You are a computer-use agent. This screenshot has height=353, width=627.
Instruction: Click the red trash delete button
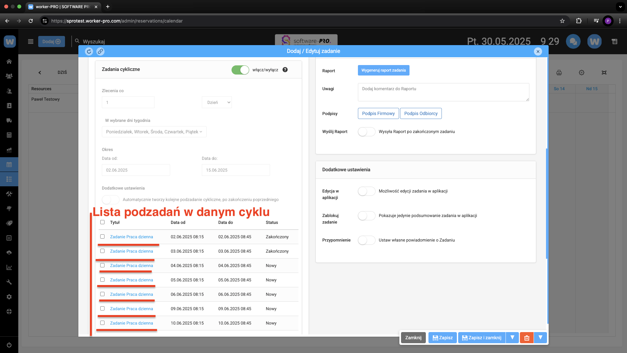pos(526,338)
